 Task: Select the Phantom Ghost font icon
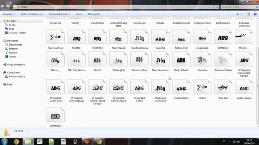tap(139, 59)
